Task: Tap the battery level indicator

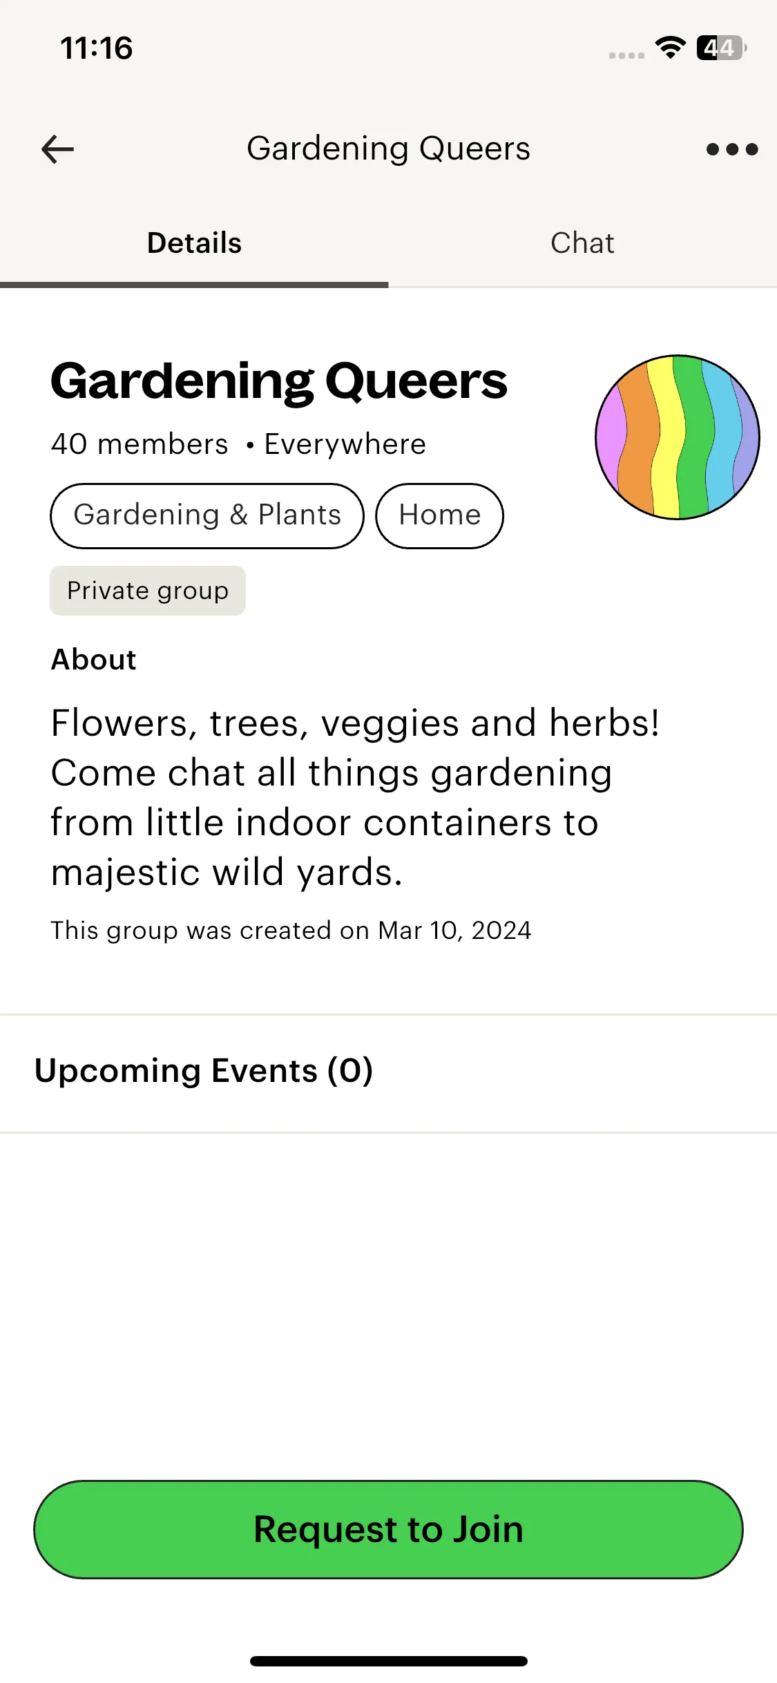Action: (720, 48)
